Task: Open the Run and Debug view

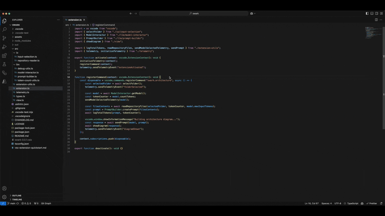Action: 4,47
